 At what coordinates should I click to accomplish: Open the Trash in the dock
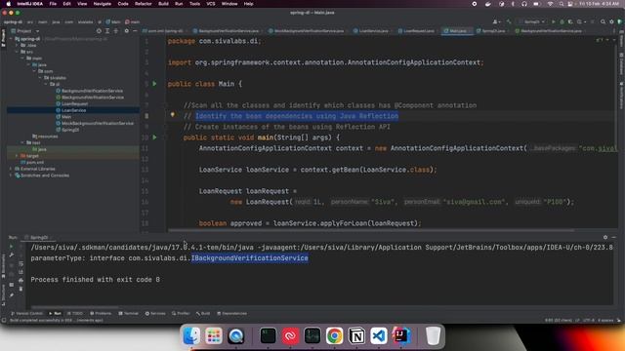click(x=433, y=335)
